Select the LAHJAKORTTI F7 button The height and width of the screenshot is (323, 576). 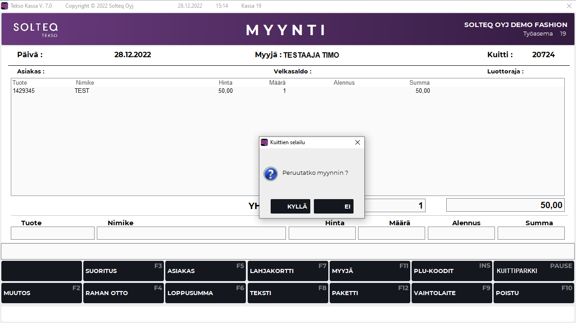click(x=288, y=271)
